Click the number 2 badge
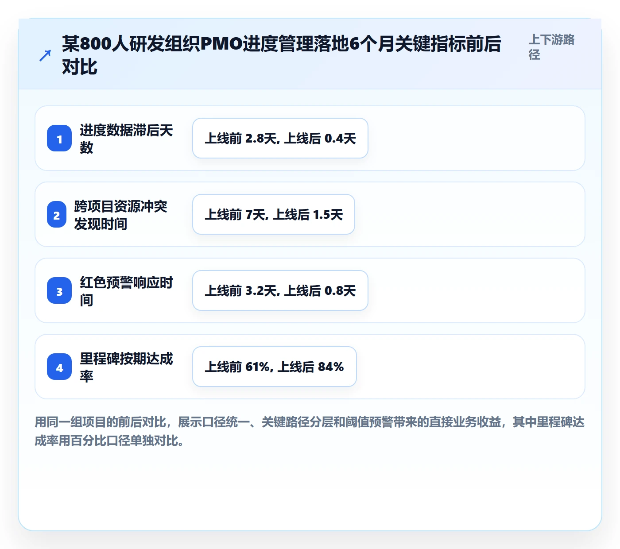 click(x=57, y=215)
